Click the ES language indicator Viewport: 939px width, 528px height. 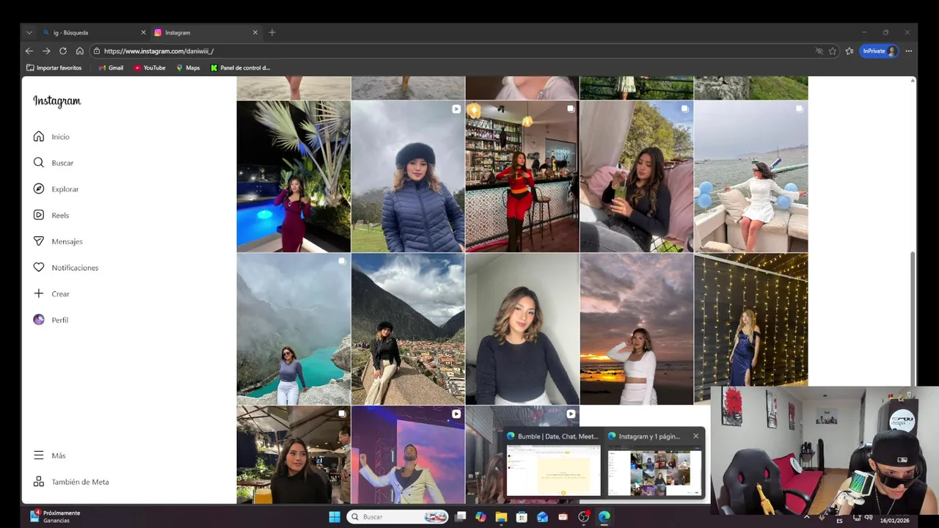839,521
